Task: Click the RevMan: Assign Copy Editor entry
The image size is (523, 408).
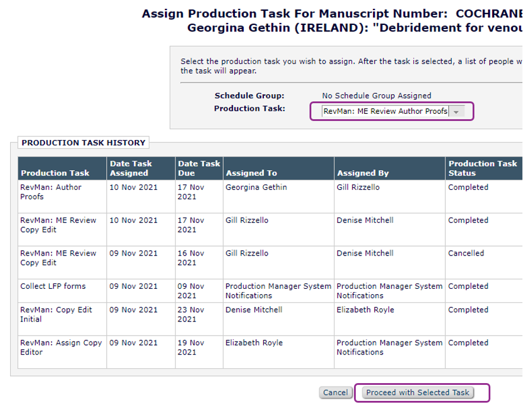Action: pos(60,348)
